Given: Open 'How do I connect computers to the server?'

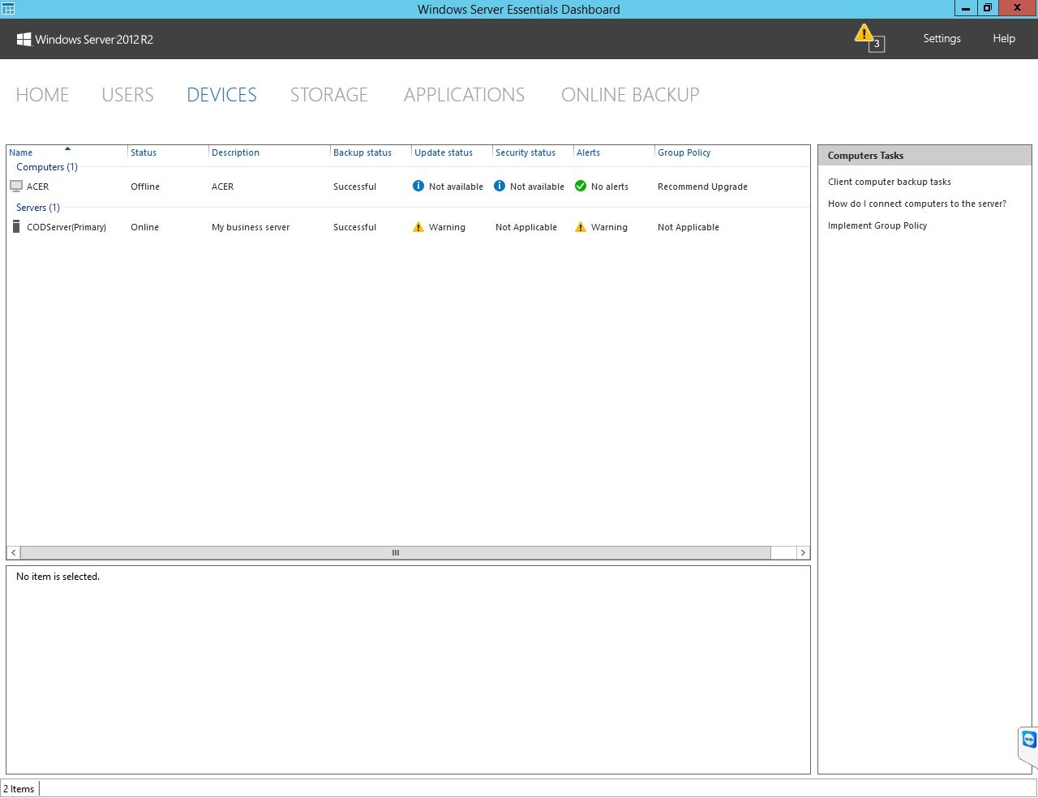Looking at the screenshot, I should 916,204.
